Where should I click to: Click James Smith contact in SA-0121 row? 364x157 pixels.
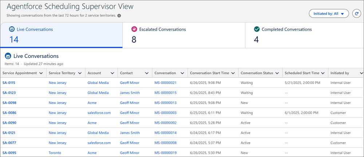point(130,133)
